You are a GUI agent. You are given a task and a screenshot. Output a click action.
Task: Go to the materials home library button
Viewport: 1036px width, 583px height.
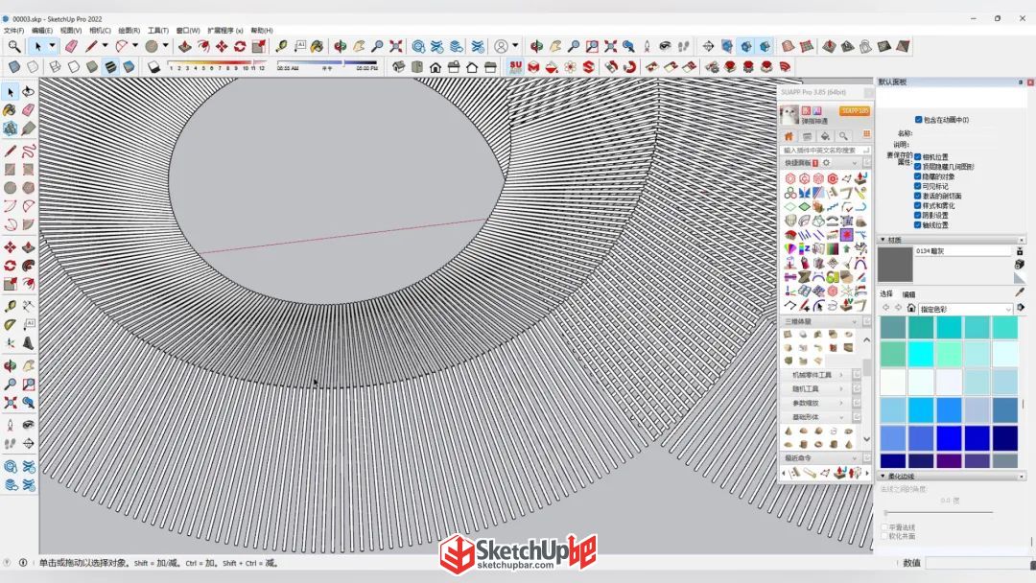click(911, 309)
